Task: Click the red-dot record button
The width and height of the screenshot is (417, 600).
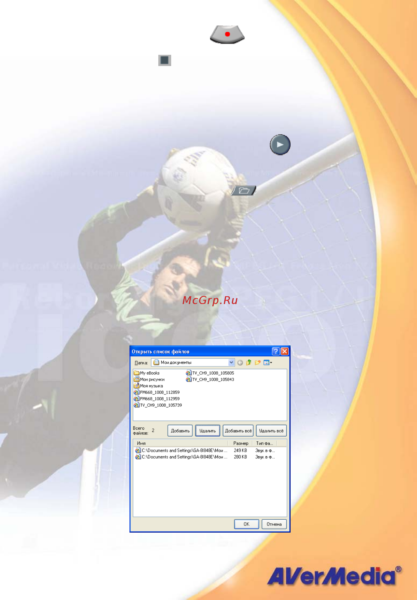Action: pos(227,34)
